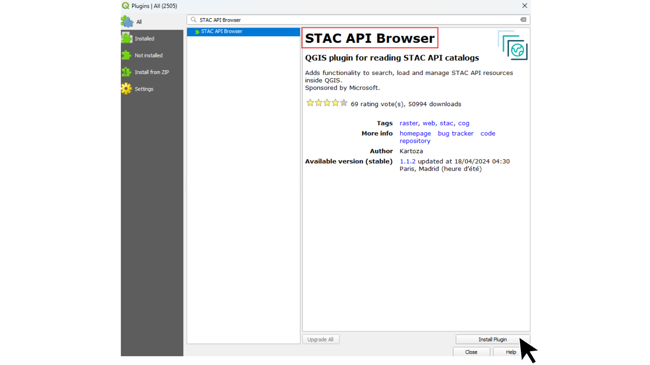
Task: Open the Installed plugins tab
Action: pos(152,39)
